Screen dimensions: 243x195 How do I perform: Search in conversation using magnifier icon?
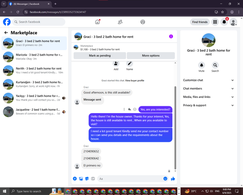[x=215, y=65]
